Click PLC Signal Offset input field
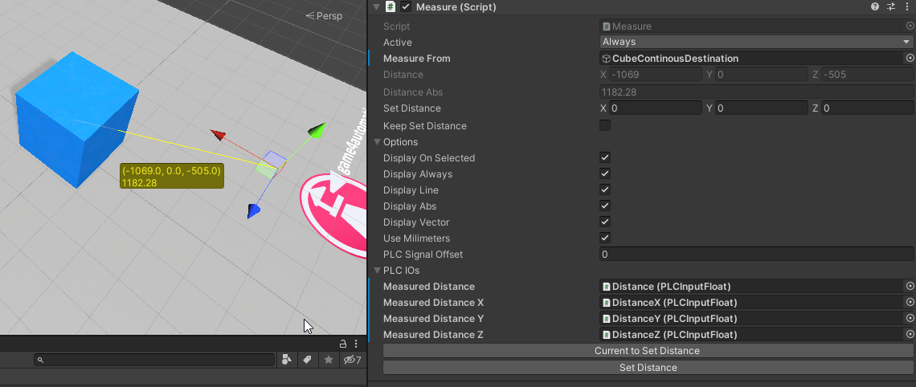The width and height of the screenshot is (916, 387). point(755,255)
